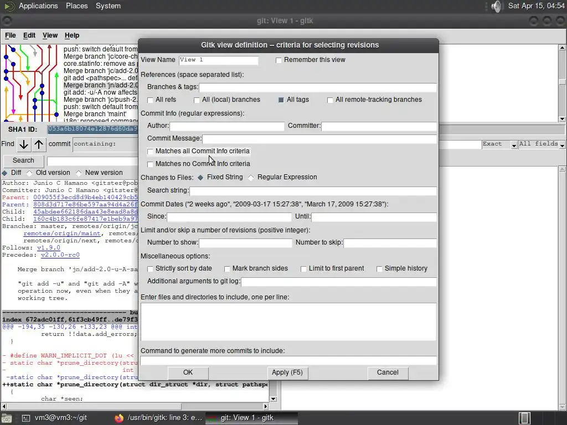Check the All refs option
567x425 pixels.
[150, 100]
